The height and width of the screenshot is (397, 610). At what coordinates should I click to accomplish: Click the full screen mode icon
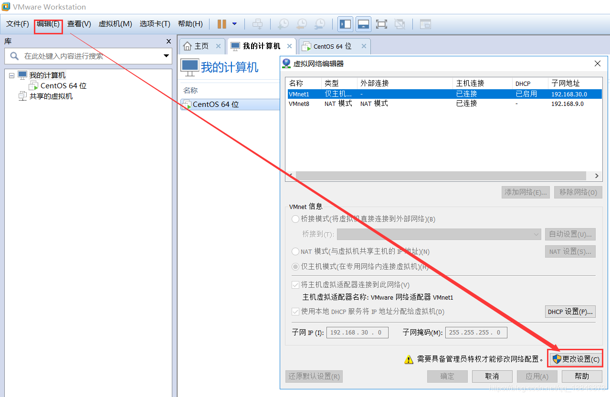pos(381,24)
